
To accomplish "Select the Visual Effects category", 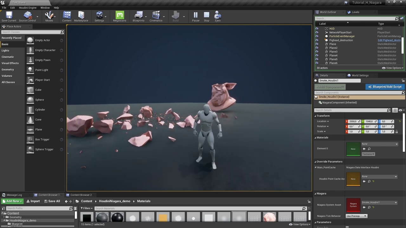I will pos(10,63).
